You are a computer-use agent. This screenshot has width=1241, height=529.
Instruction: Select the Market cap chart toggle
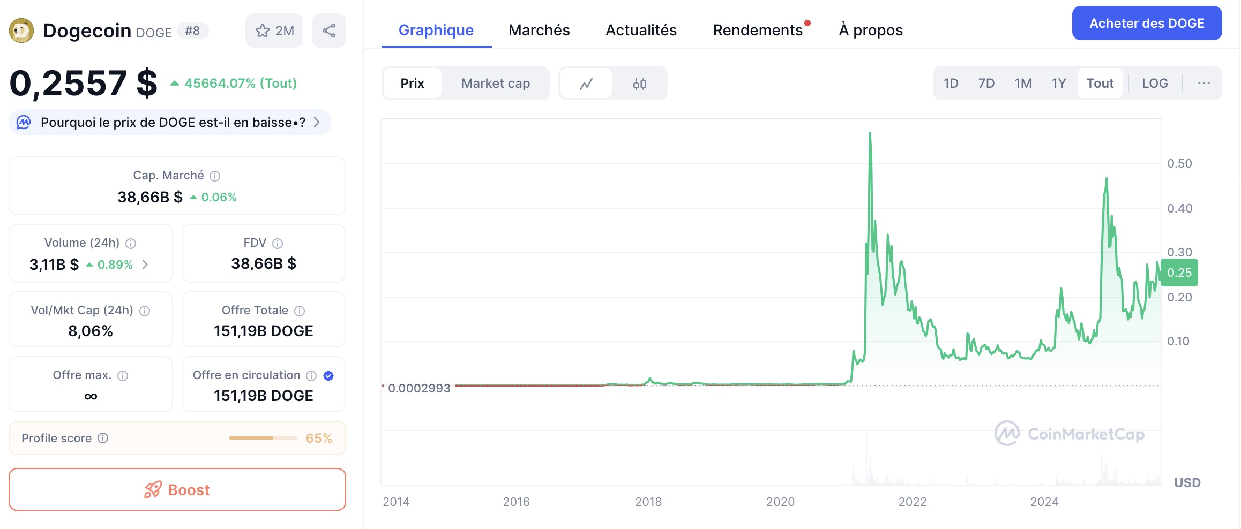[495, 84]
